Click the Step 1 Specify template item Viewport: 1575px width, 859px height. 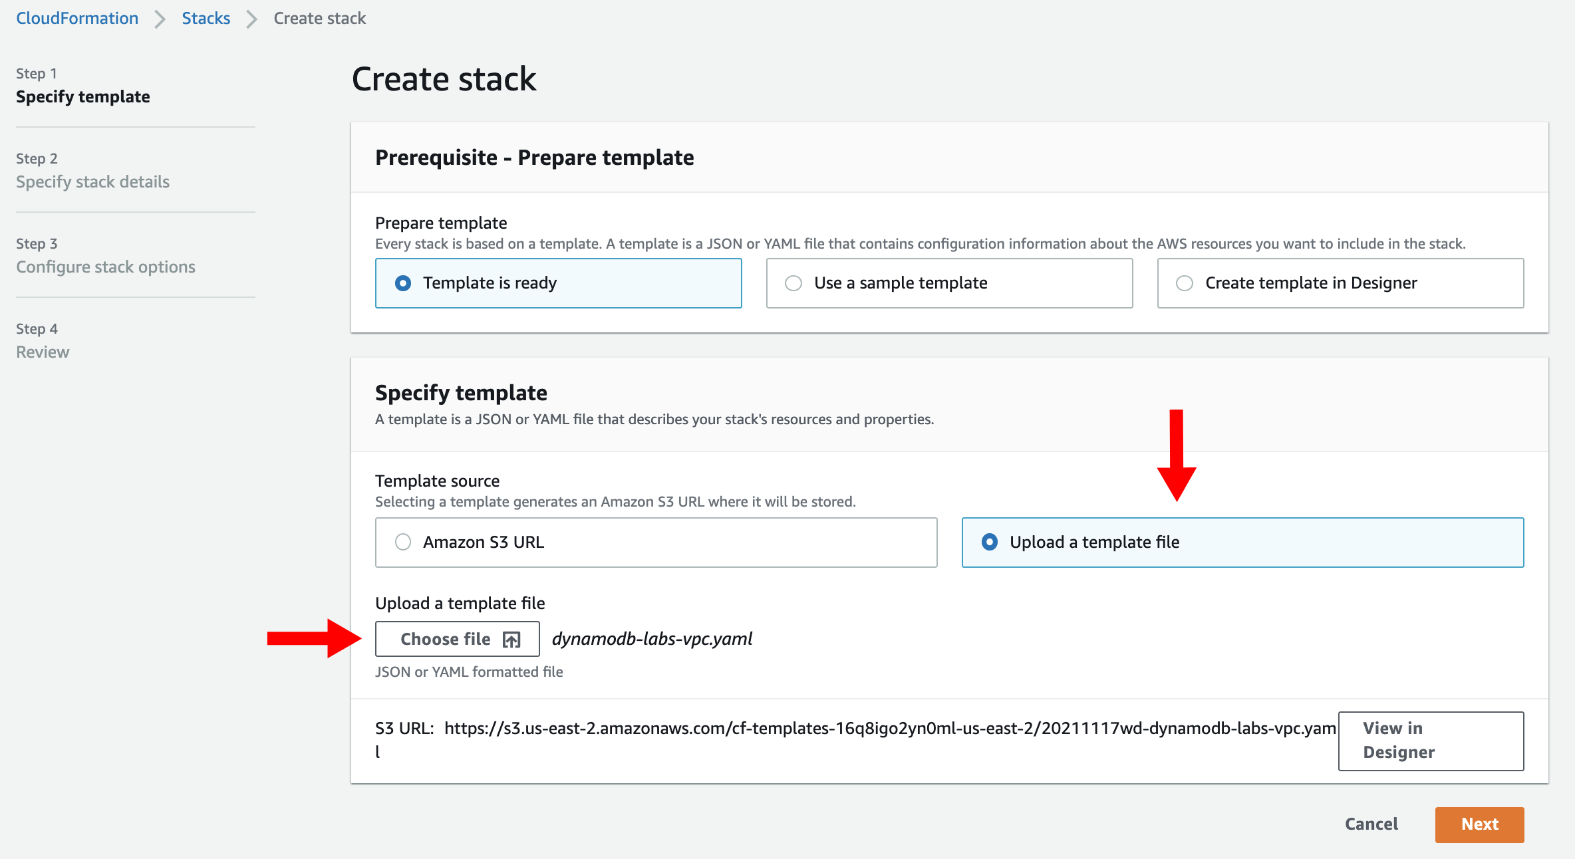click(83, 86)
